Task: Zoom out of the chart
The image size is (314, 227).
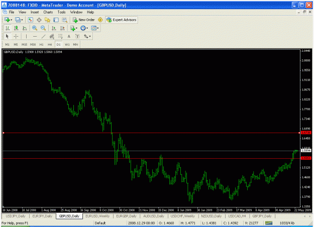Action: coord(43,28)
